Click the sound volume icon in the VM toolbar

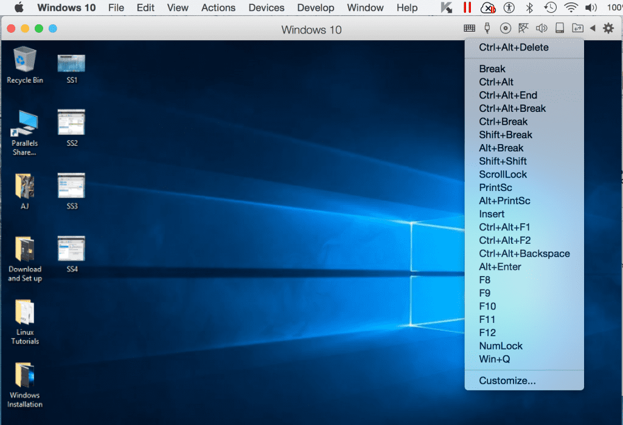pyautogui.click(x=542, y=27)
